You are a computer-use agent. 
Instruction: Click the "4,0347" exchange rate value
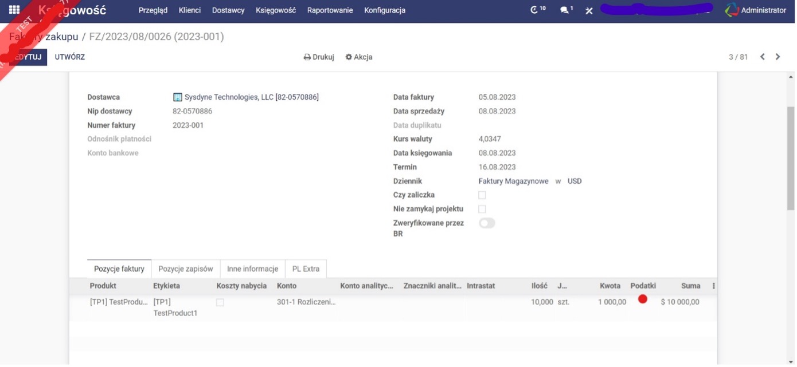[490, 139]
